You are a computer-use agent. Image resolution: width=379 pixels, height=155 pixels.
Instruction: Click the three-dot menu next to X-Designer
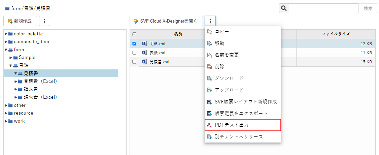pyautogui.click(x=210, y=21)
